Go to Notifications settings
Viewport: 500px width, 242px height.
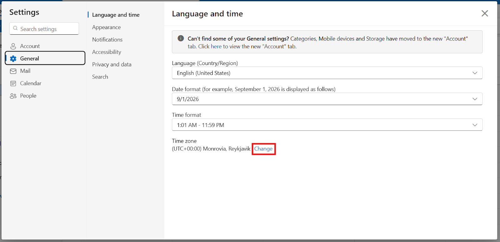(107, 40)
